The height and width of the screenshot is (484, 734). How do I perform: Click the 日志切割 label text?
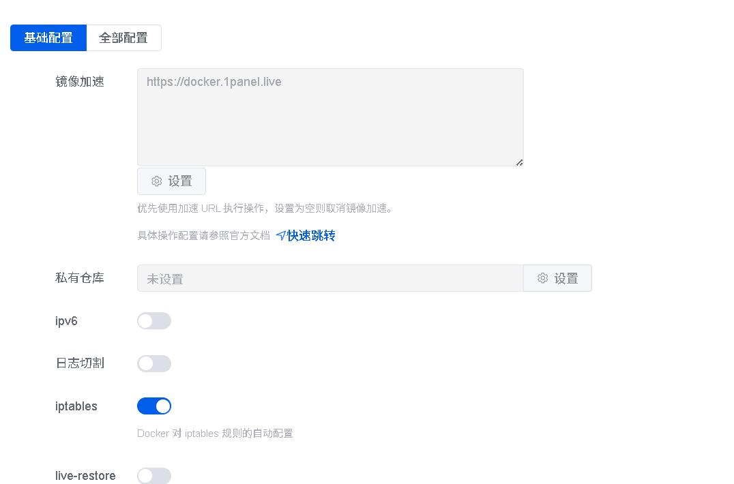[80, 363]
